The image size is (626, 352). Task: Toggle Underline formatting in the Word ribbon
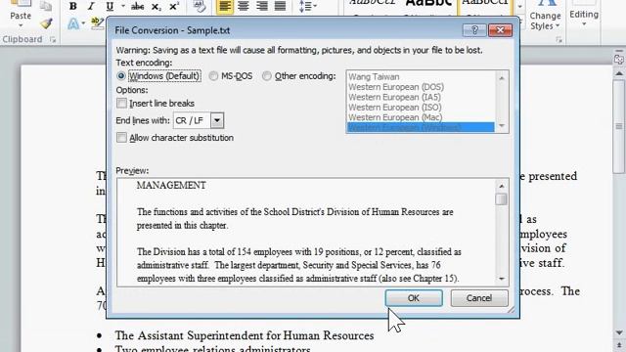(110, 6)
